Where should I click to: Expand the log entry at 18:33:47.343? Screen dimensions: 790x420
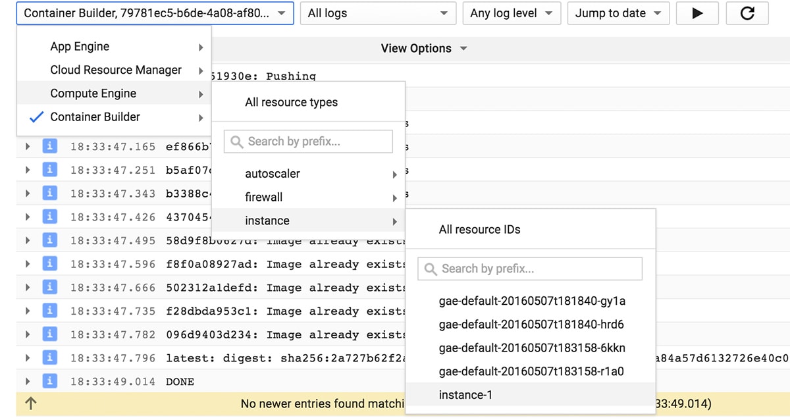point(28,193)
